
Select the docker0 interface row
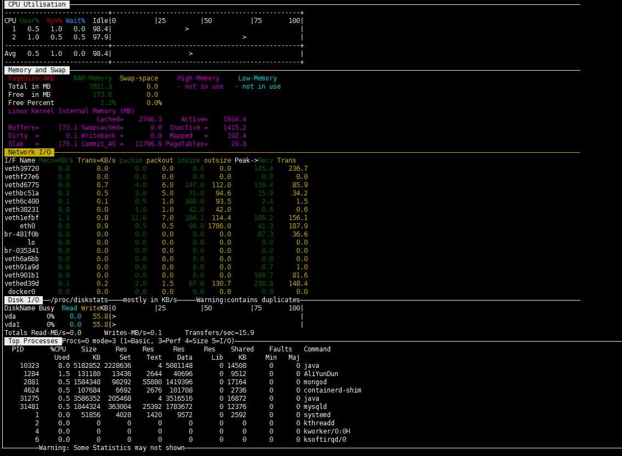tap(156, 292)
